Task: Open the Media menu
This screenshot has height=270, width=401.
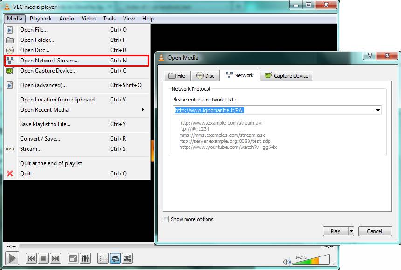Action: click(14, 19)
